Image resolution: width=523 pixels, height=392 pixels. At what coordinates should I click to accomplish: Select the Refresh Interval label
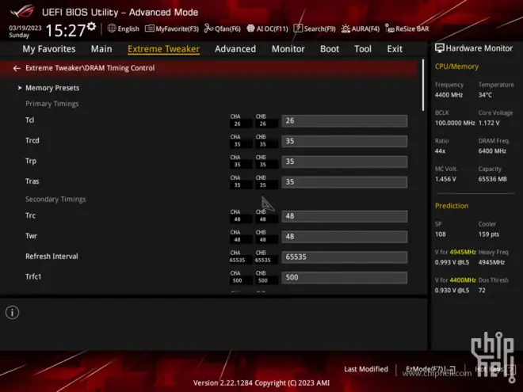pos(52,257)
